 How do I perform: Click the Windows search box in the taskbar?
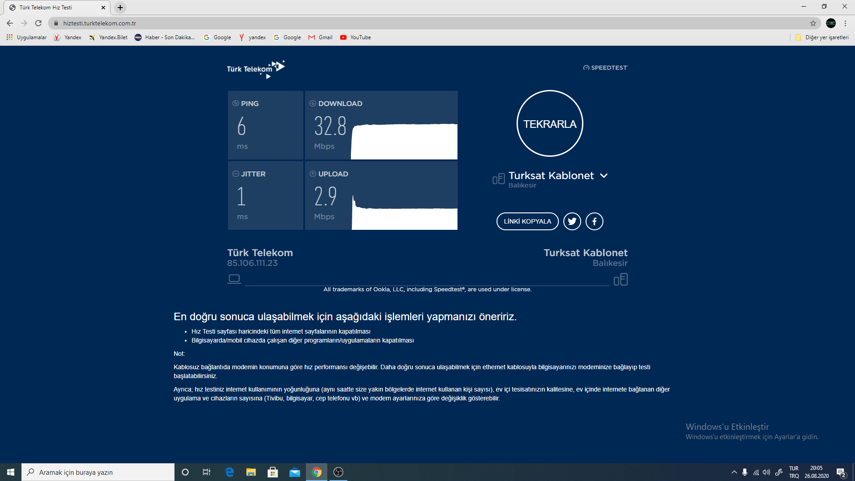98,472
